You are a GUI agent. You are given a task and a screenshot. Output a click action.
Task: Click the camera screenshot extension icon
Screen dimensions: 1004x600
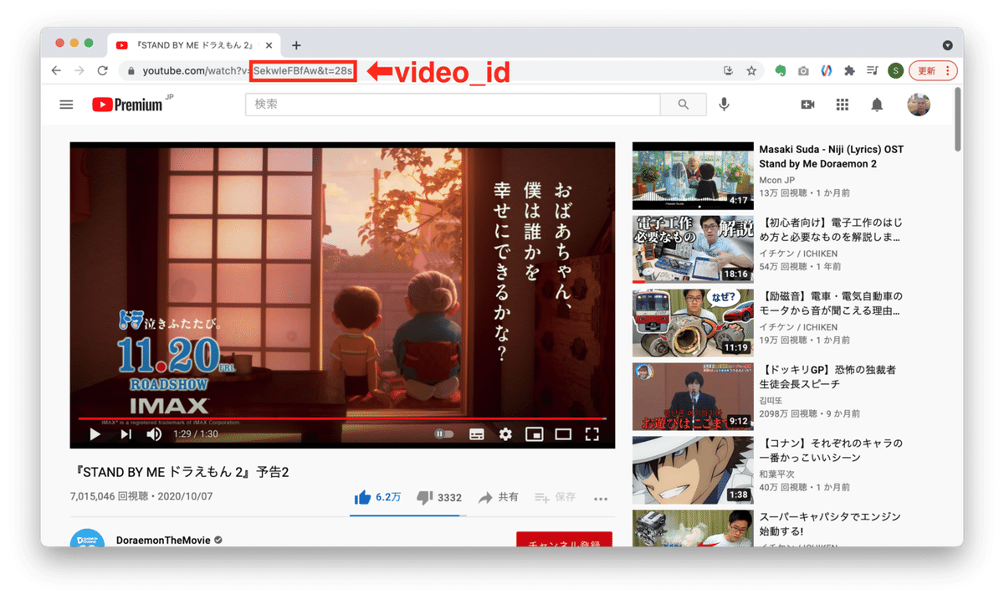(803, 71)
